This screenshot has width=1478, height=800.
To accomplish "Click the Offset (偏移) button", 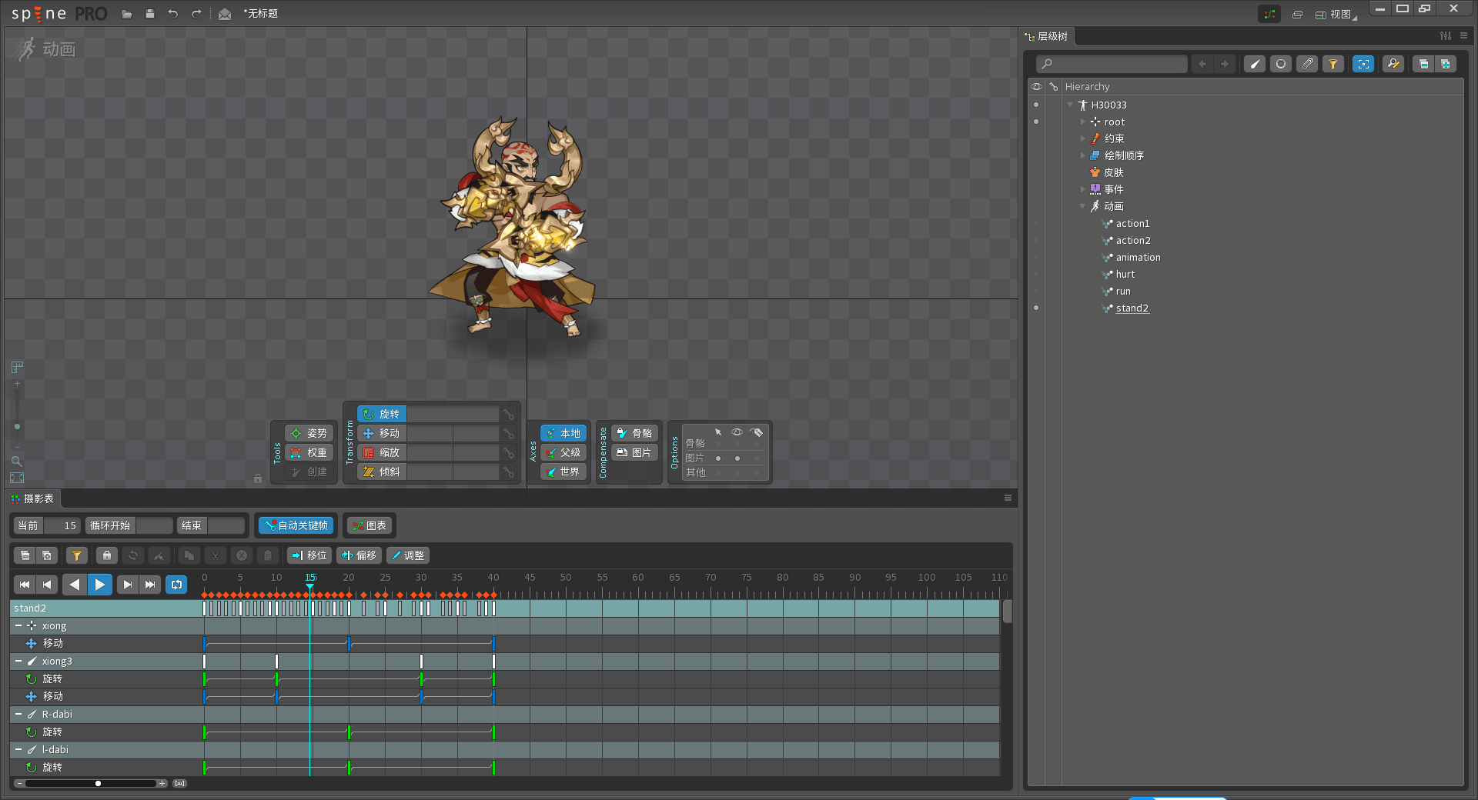I will tap(359, 555).
